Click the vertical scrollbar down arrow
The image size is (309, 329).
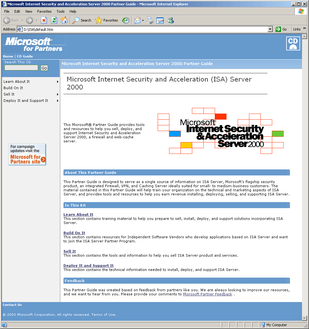[x=305, y=318]
